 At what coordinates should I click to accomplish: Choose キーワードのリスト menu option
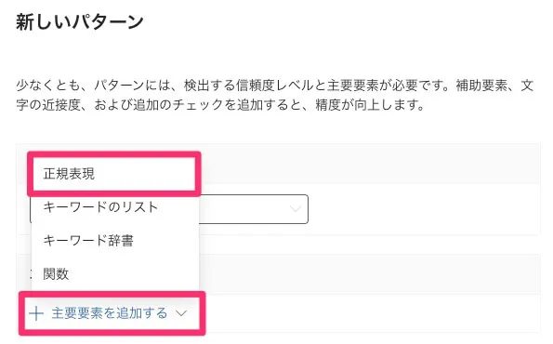(115, 207)
